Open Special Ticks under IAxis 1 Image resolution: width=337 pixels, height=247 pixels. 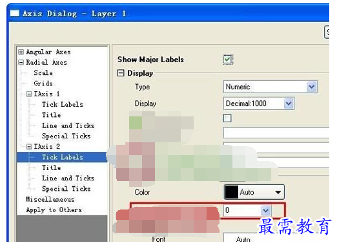66,136
